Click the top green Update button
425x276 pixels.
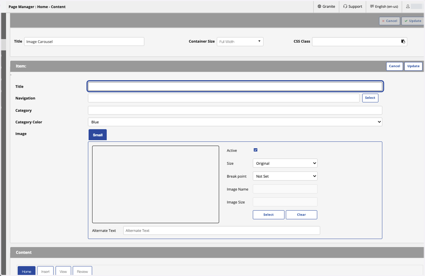point(413,21)
